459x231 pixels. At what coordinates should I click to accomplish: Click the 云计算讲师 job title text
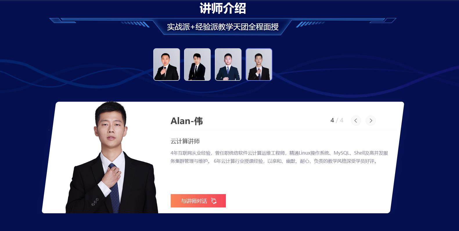[x=185, y=142]
